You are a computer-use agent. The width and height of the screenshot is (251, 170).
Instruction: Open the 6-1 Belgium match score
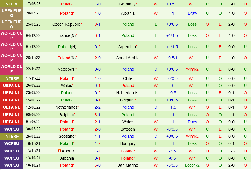pyautogui.click(x=97, y=115)
